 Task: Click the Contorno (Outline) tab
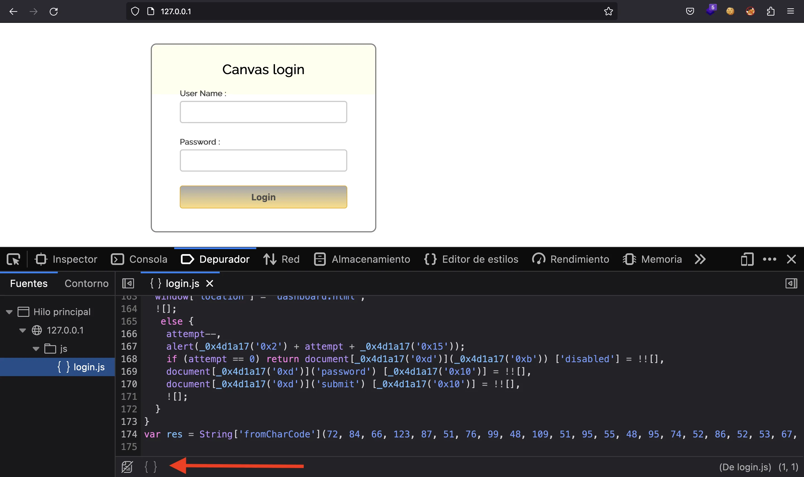(x=87, y=283)
